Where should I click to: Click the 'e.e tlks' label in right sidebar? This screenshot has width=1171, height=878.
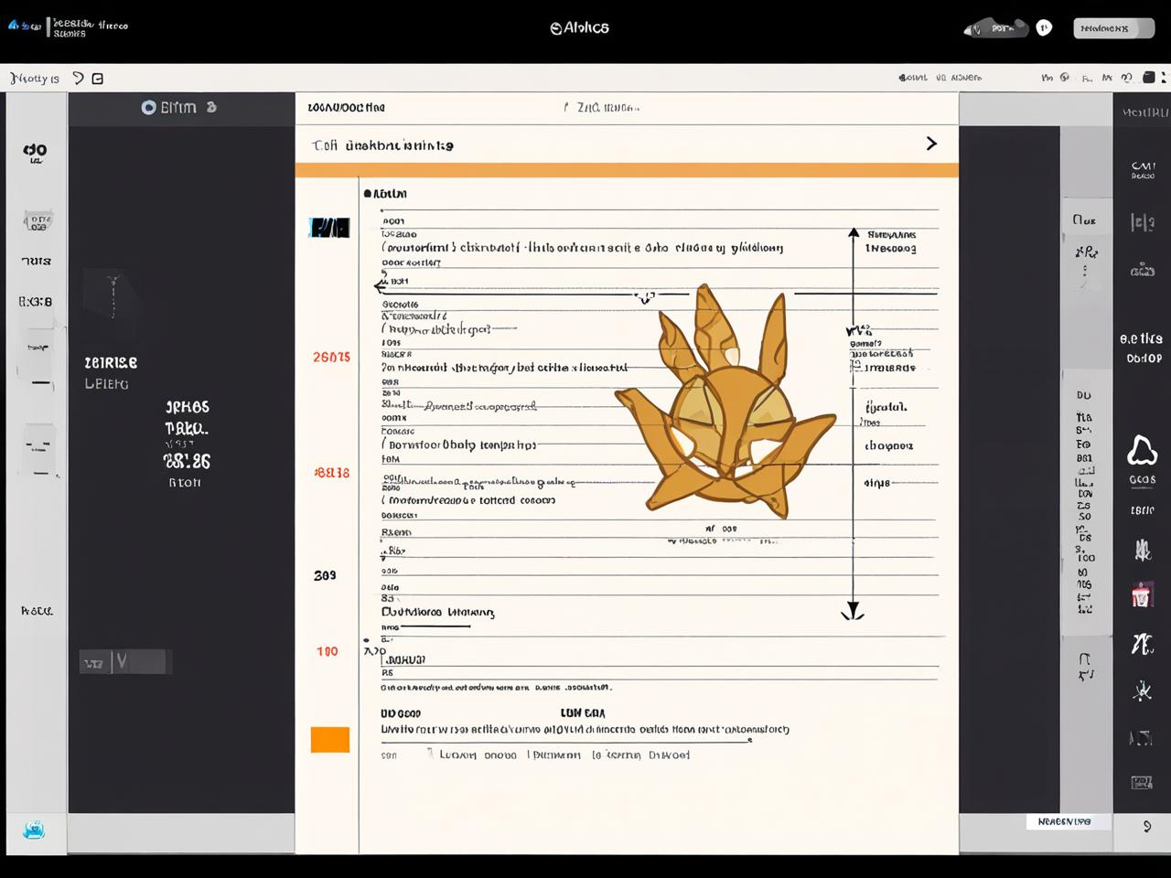(1141, 339)
